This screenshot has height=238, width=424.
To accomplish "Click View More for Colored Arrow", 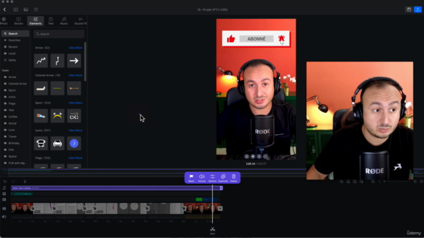I will [x=75, y=75].
